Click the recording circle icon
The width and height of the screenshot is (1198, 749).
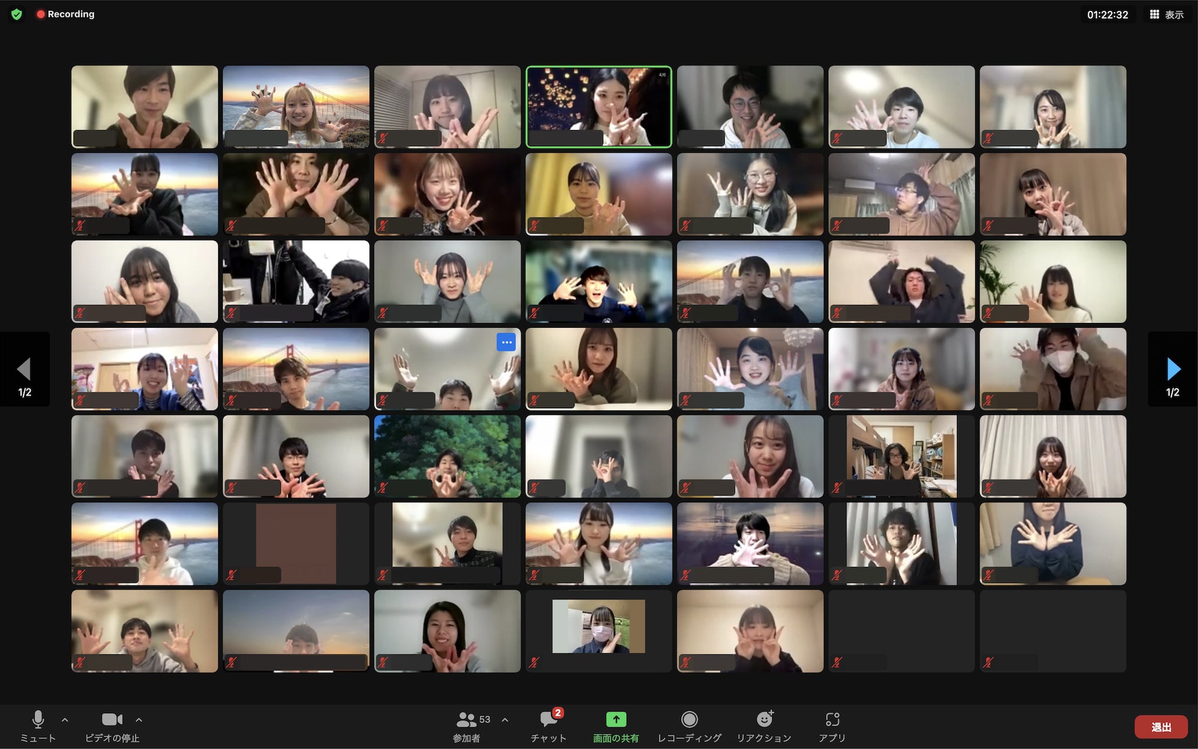[689, 720]
